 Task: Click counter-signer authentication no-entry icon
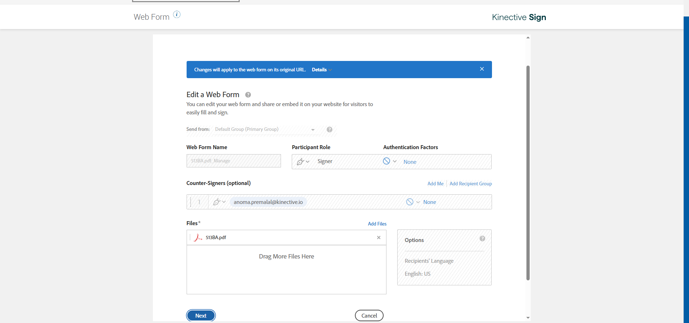click(x=410, y=202)
